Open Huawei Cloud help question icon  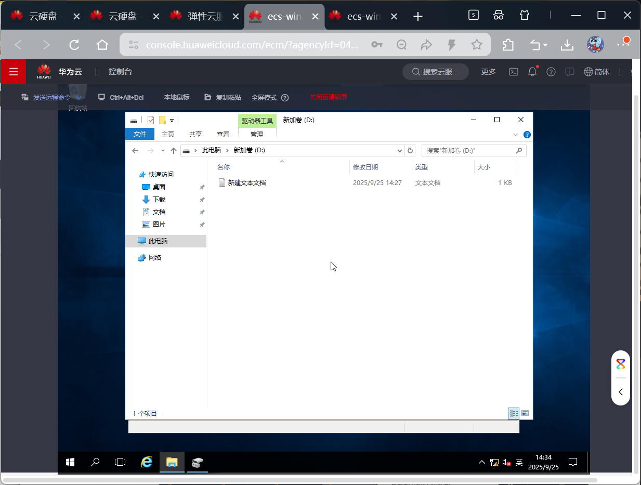click(x=551, y=72)
